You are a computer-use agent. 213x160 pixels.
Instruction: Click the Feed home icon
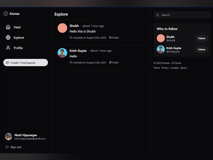8,27
